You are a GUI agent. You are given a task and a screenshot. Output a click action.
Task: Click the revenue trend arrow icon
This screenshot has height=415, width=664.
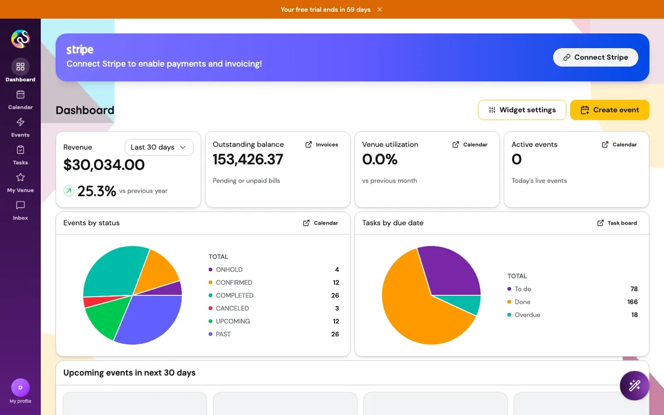pos(69,191)
